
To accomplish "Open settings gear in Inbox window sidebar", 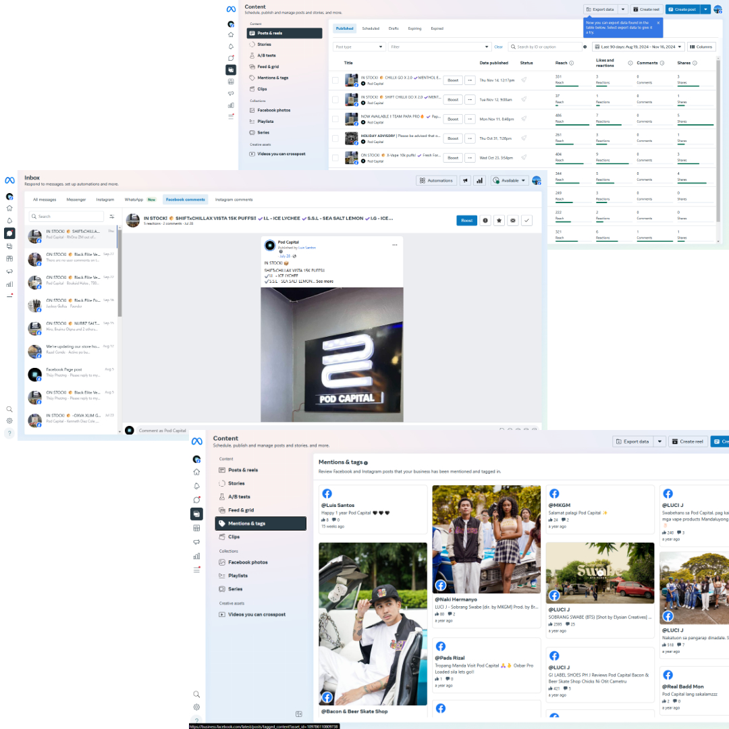I will point(9,421).
